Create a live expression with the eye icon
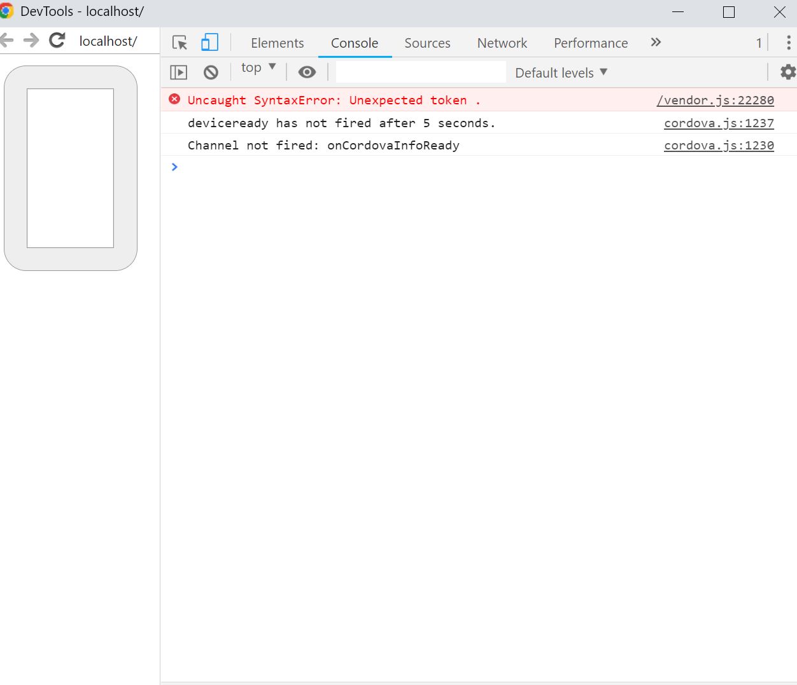This screenshot has height=685, width=797. pyautogui.click(x=307, y=72)
